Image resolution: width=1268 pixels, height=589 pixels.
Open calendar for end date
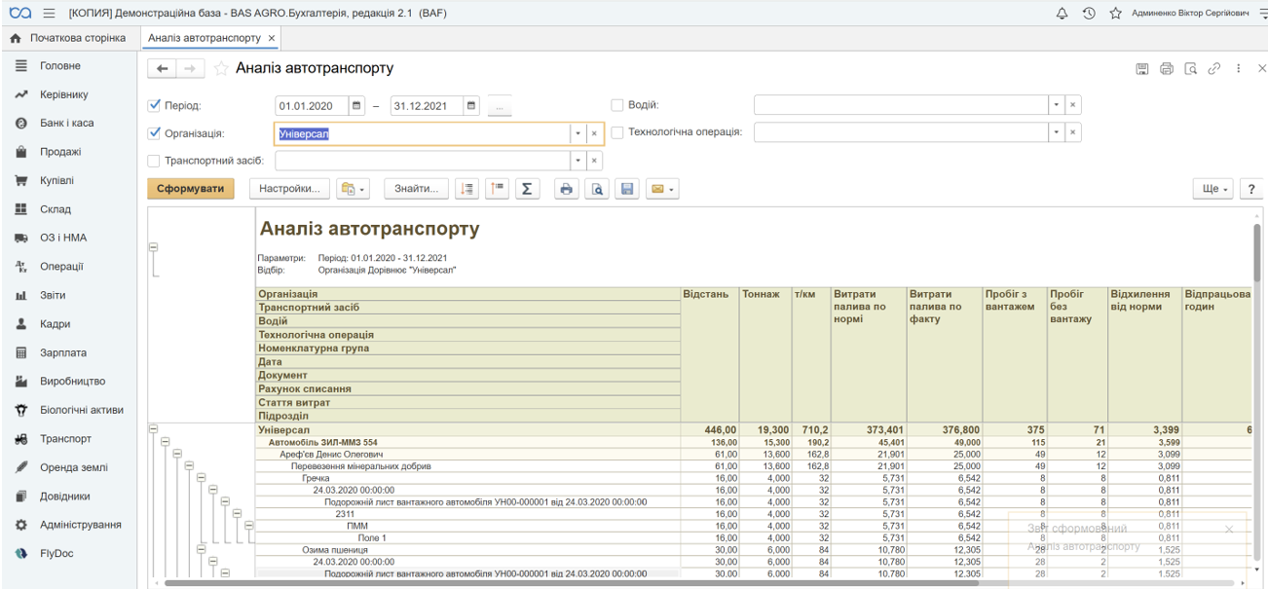(472, 105)
